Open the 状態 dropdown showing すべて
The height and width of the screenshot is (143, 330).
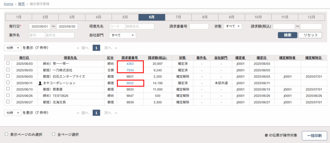(x=233, y=26)
